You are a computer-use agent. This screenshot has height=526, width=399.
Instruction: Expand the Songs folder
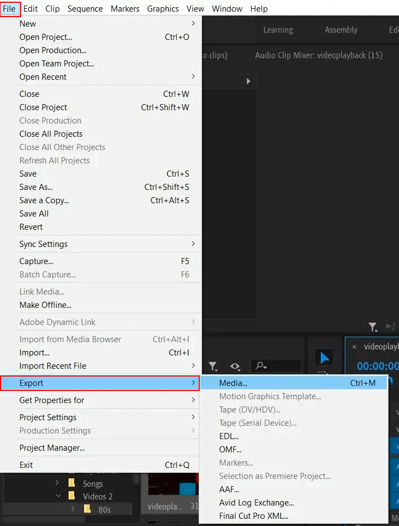click(57, 482)
